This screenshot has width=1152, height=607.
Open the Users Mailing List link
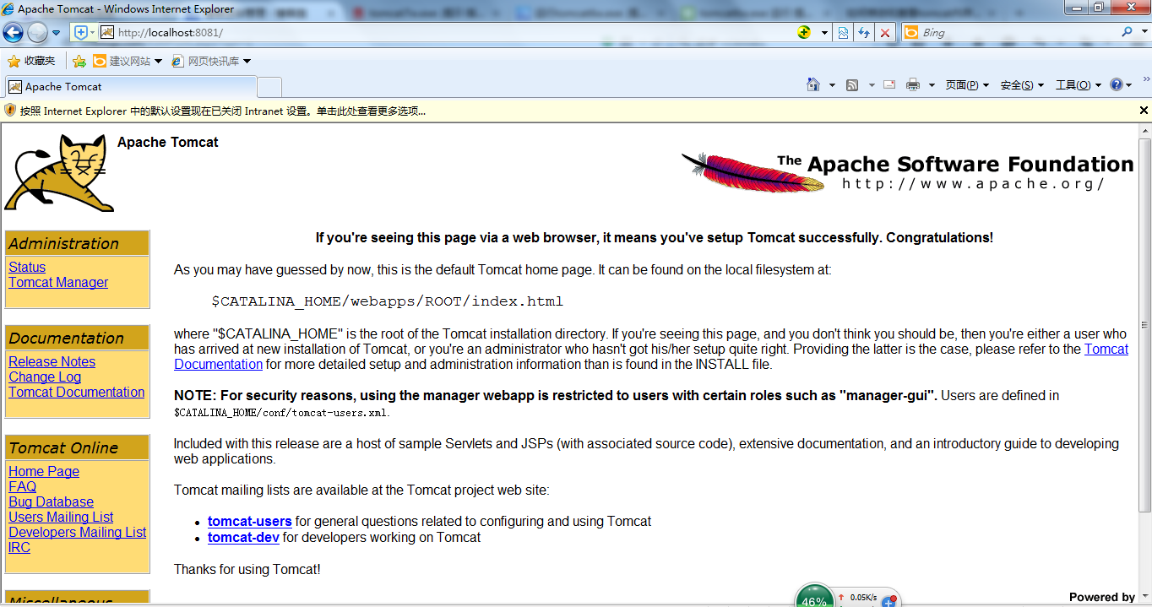61,517
